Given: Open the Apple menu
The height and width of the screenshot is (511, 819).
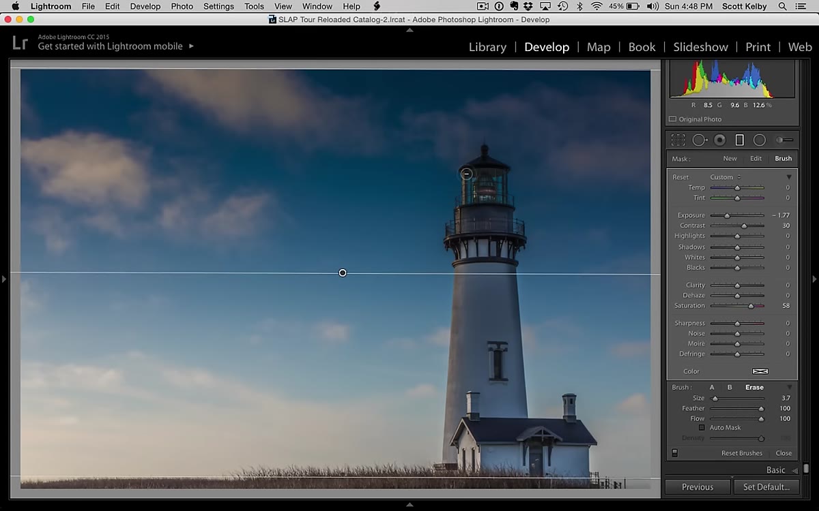Looking at the screenshot, I should [15, 6].
